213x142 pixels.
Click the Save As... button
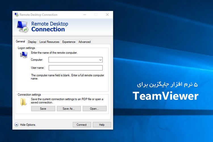69,108
